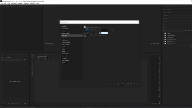Expand the Lumetri Presets folder
The height and width of the screenshot is (108, 192).
click(x=163, y=35)
